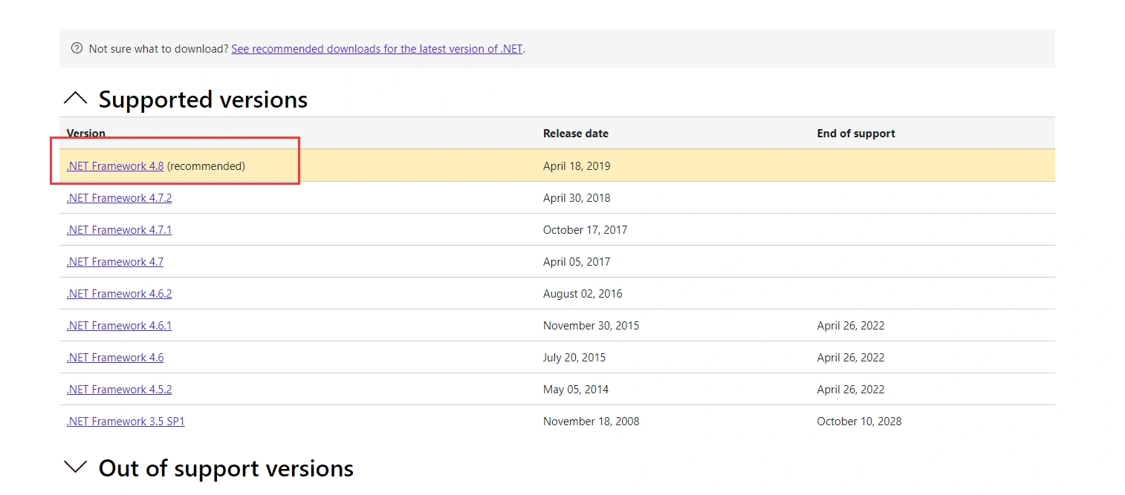Open .NET Framework 3.5 SP1 link
1125x495 pixels.
coord(126,422)
